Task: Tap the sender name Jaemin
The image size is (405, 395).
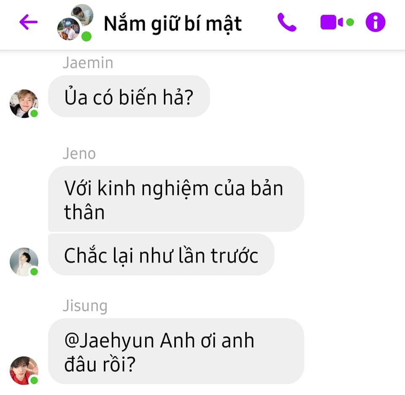Action: [x=88, y=63]
